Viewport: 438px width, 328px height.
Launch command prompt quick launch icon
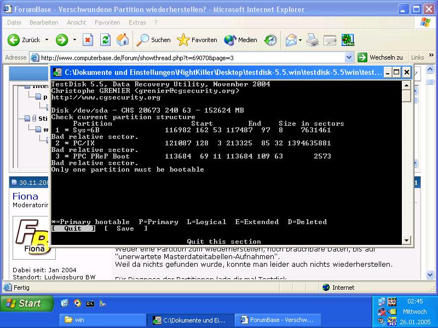(90, 303)
